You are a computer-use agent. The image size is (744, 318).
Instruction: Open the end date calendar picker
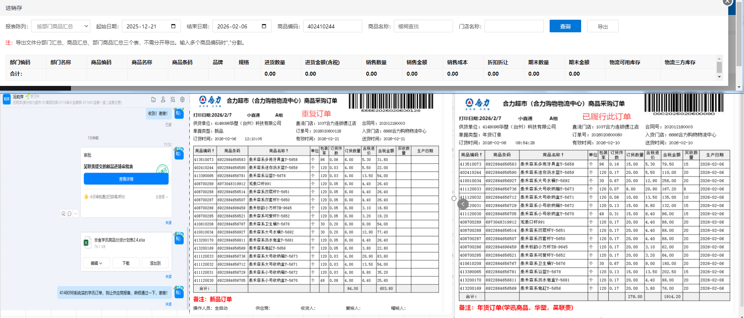click(x=264, y=26)
